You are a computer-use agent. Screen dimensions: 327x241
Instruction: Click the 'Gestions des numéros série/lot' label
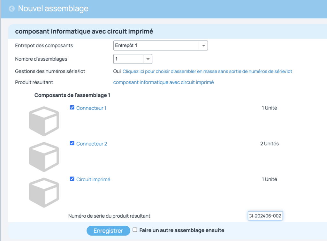tap(50, 71)
